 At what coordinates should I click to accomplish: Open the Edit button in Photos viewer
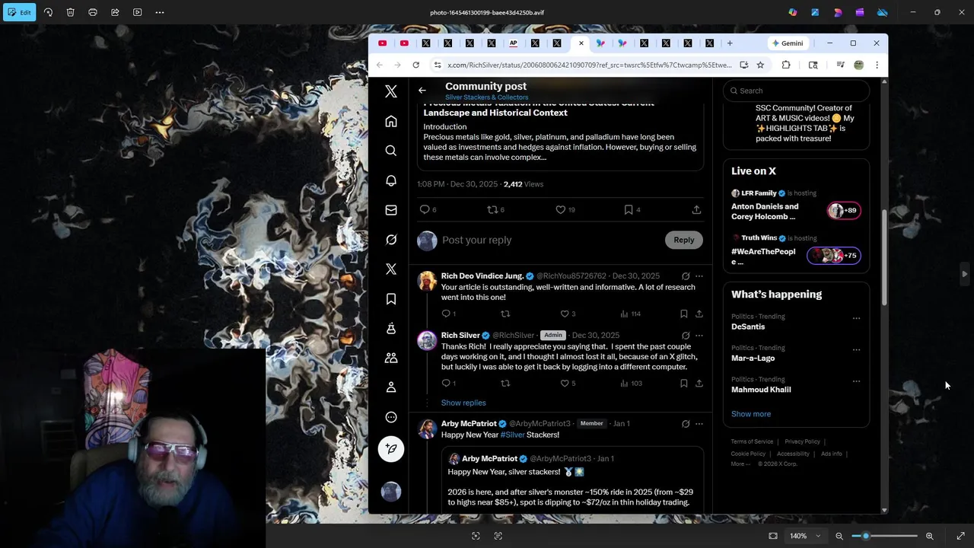click(x=19, y=12)
